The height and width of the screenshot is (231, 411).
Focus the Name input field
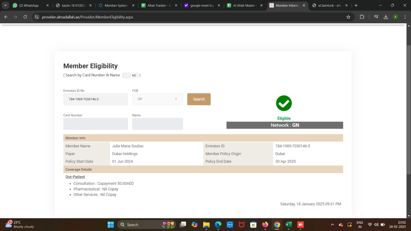point(157,124)
